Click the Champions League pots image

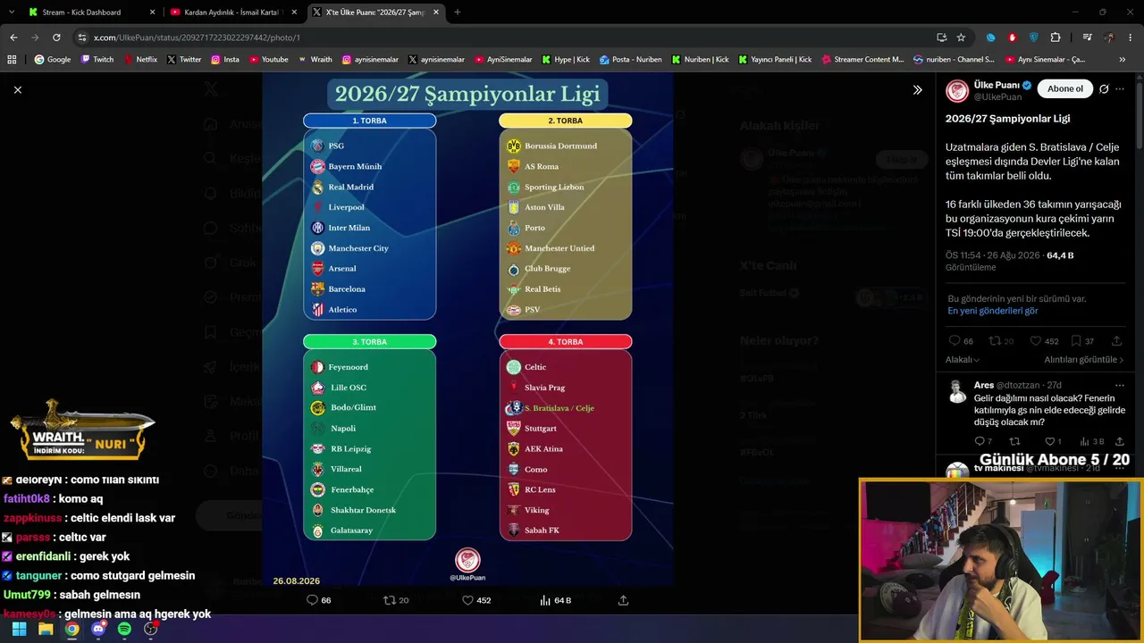point(467,329)
